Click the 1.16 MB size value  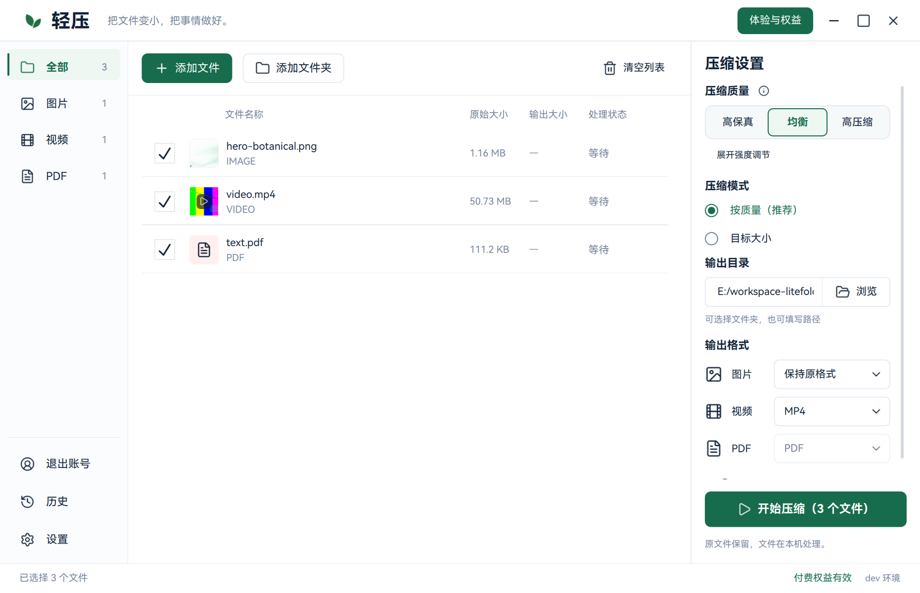pos(488,153)
